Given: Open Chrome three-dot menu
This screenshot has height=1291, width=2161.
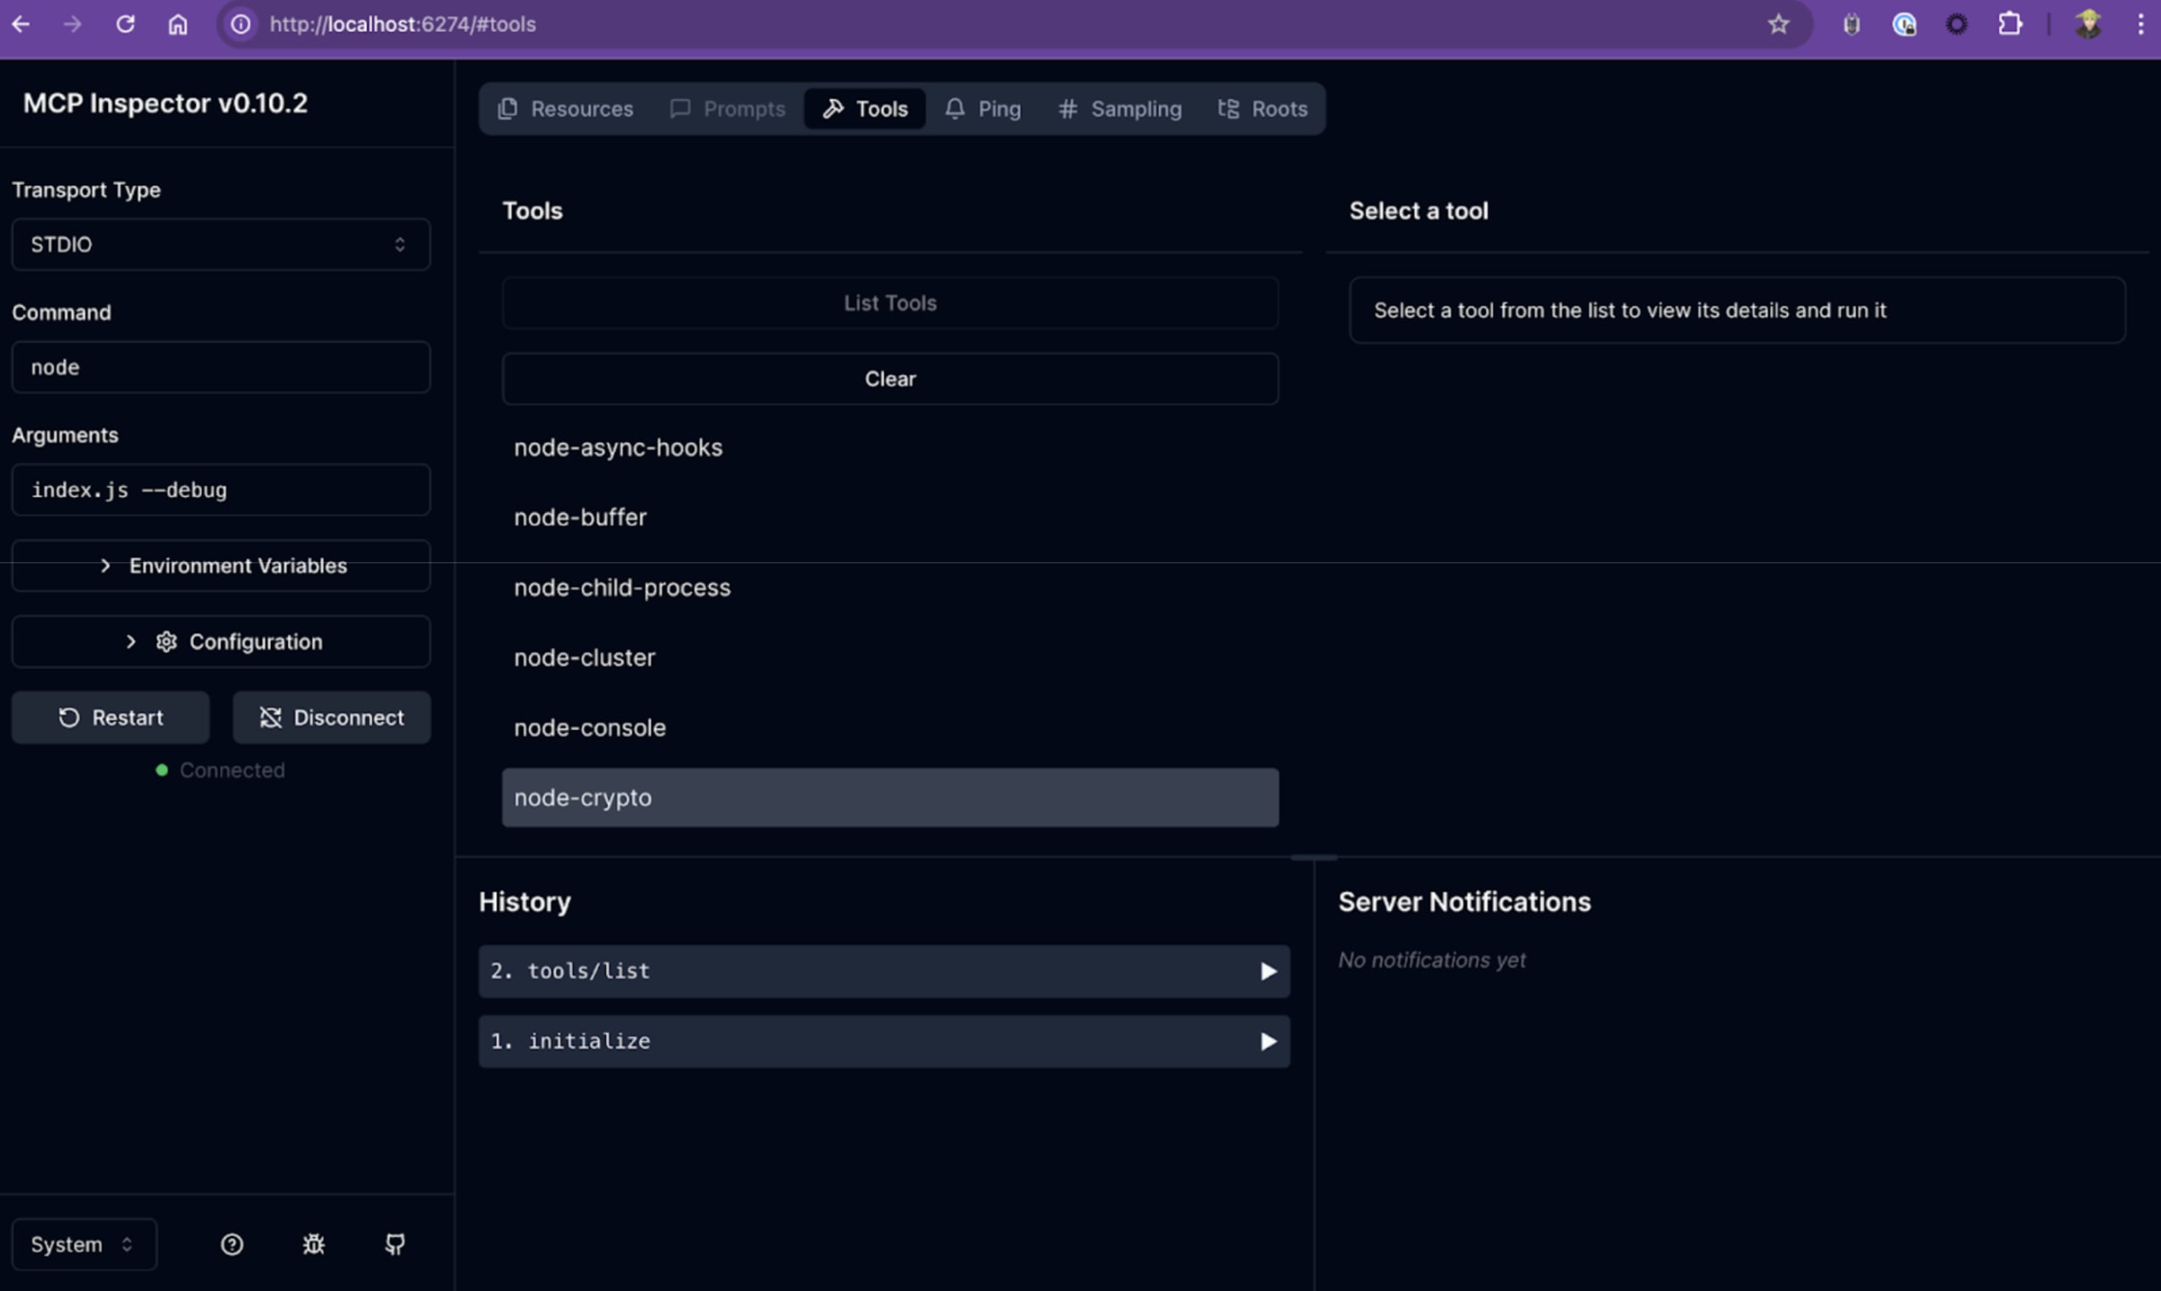Looking at the screenshot, I should [x=2140, y=24].
